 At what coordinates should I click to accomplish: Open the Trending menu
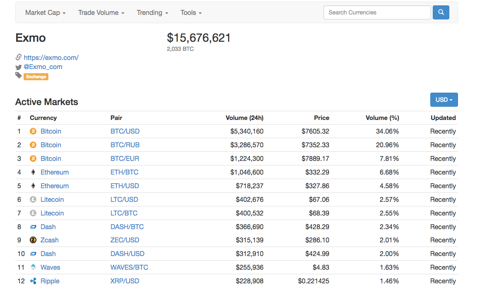coord(152,12)
